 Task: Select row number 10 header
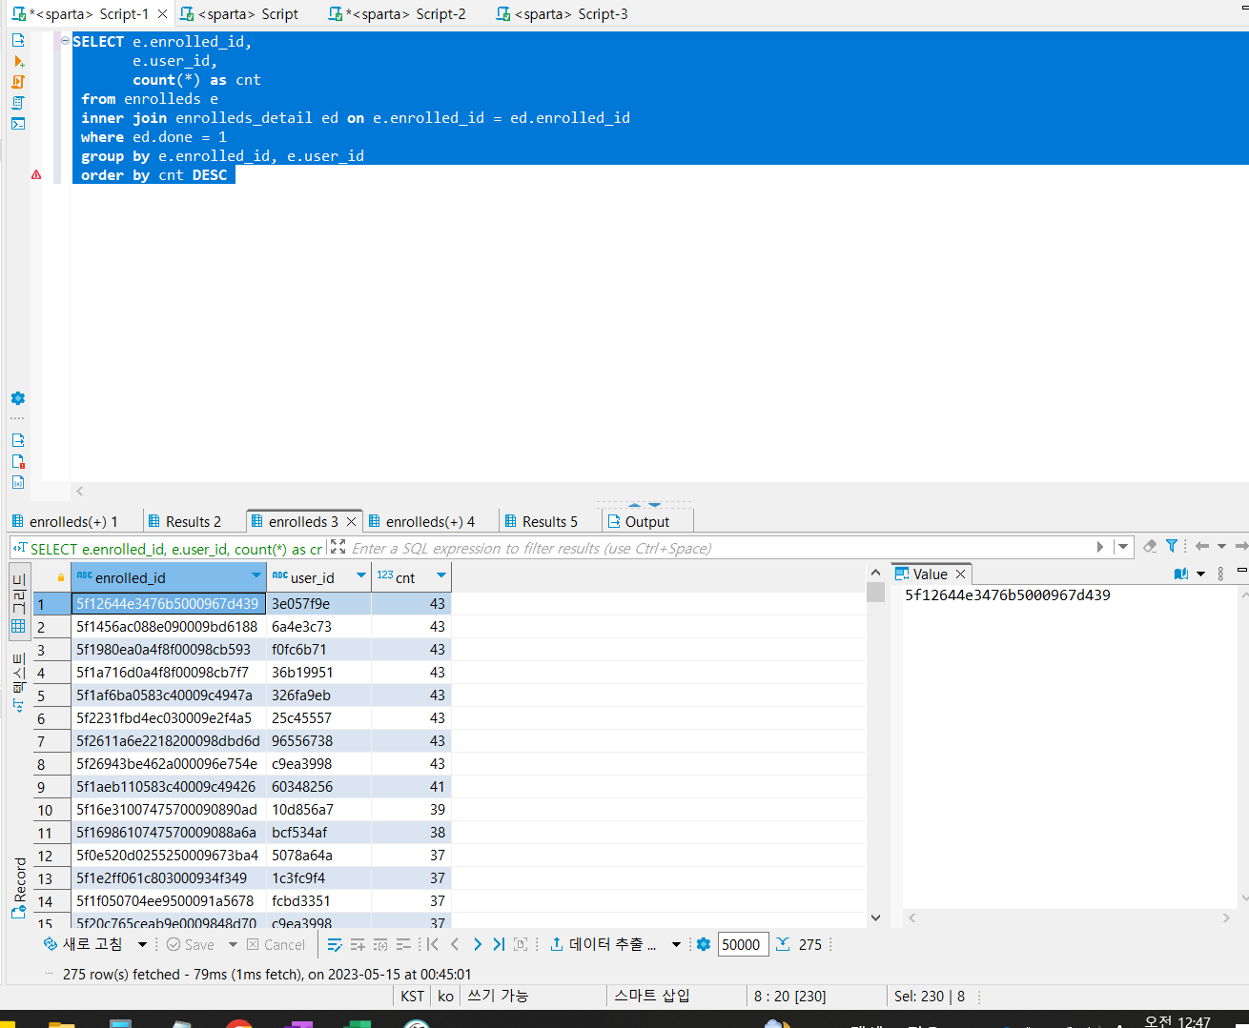pos(51,810)
